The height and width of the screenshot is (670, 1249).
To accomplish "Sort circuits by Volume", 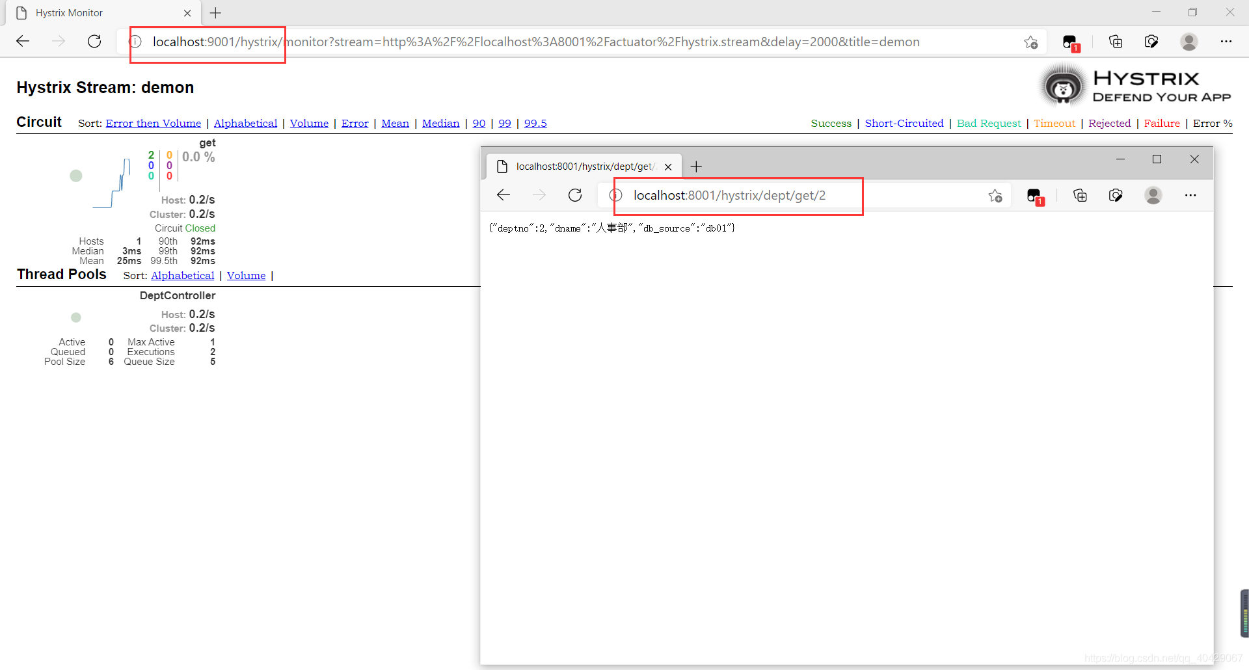I will 309,124.
